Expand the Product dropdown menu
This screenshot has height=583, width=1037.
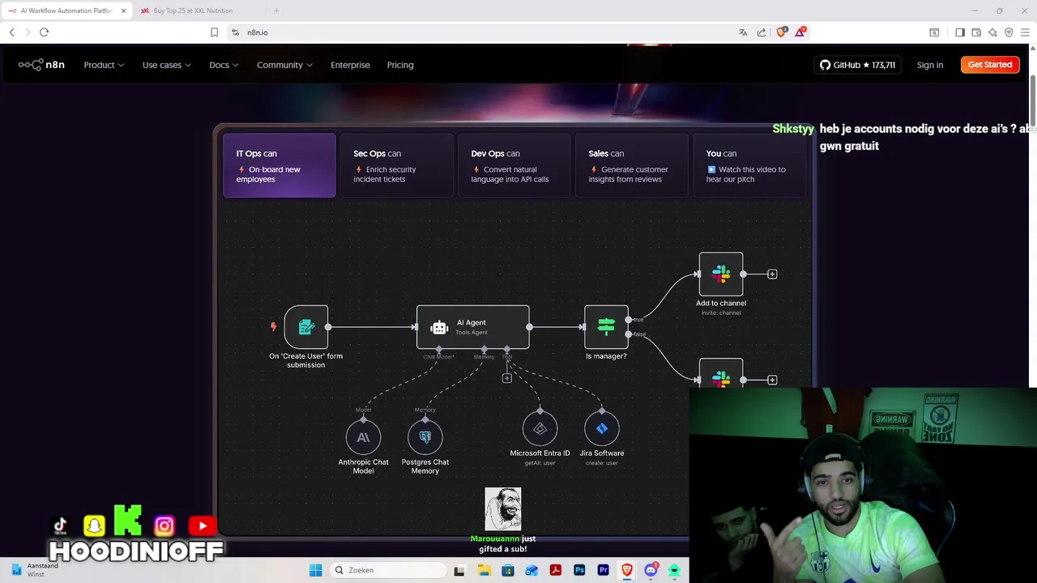(104, 65)
